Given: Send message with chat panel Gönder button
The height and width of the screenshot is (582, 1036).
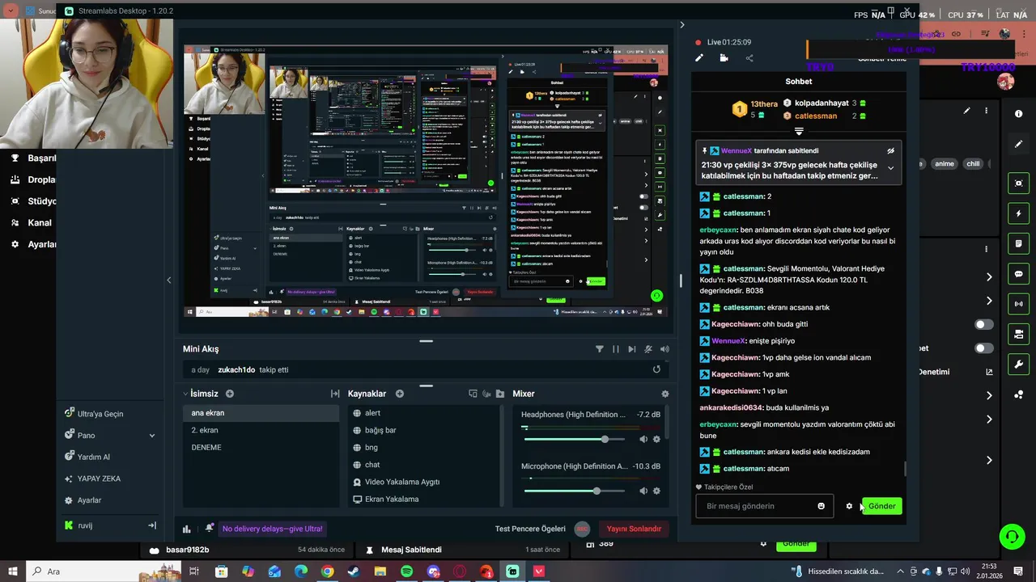Looking at the screenshot, I should tap(881, 506).
